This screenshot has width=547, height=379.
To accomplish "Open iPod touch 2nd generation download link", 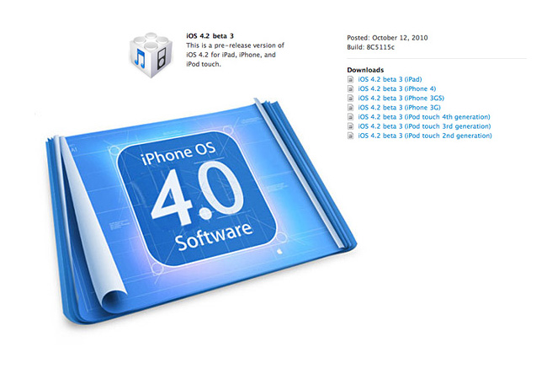I will tap(424, 135).
